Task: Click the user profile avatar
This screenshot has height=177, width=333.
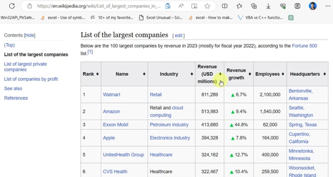Action: 312,6
